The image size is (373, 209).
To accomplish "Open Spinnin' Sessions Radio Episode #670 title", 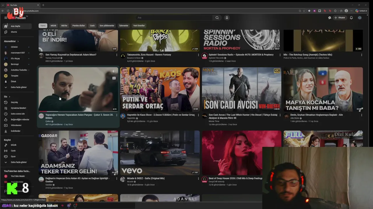I will pos(241,55).
